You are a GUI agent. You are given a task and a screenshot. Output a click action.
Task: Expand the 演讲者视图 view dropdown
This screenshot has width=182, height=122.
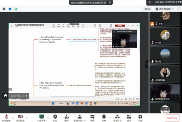165,9
